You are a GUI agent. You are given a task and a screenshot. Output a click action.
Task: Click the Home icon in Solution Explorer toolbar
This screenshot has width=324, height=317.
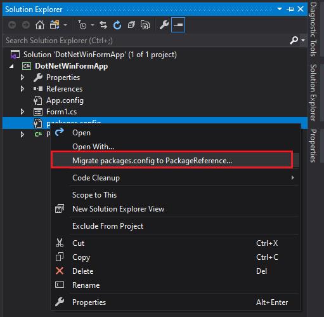pos(40,25)
